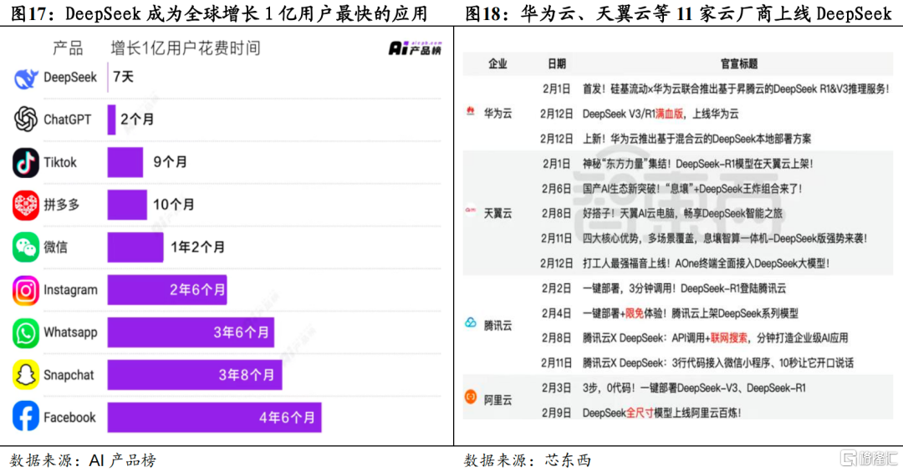903x472 pixels.
Task: Click the '阿里云' company name cell
Action: click(x=497, y=400)
